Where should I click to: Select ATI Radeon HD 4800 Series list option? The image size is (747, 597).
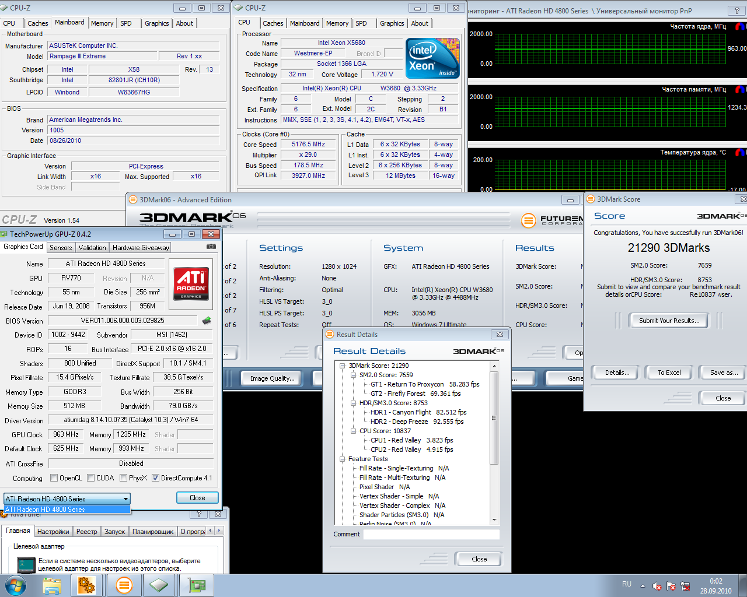click(x=67, y=510)
